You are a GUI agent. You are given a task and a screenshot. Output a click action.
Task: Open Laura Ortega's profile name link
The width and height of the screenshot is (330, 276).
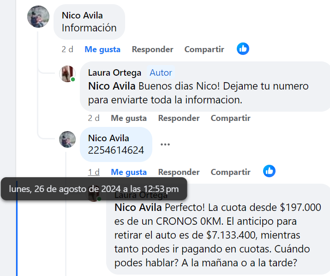point(114,73)
